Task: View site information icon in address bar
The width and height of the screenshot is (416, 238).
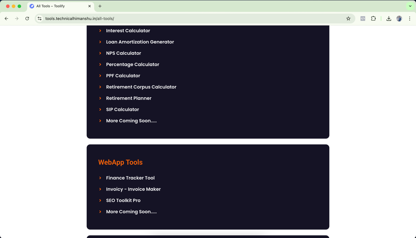Action: pos(40,18)
